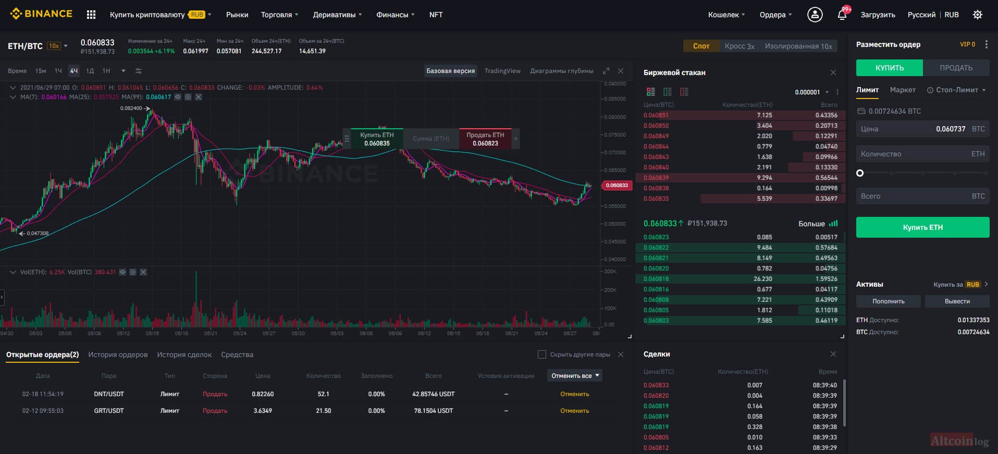Screen dimensions: 998x454
Task: Click Вывести withdraw button
Action: click(957, 301)
